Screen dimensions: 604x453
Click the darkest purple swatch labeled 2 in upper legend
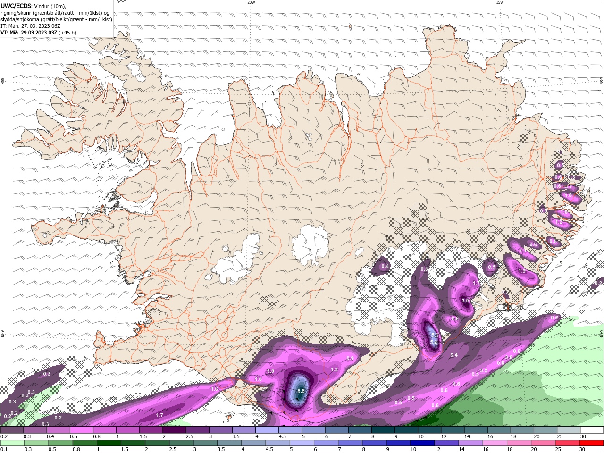pyautogui.click(x=174, y=430)
